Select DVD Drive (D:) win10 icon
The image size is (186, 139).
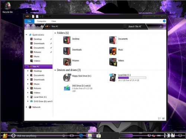tap(67, 88)
